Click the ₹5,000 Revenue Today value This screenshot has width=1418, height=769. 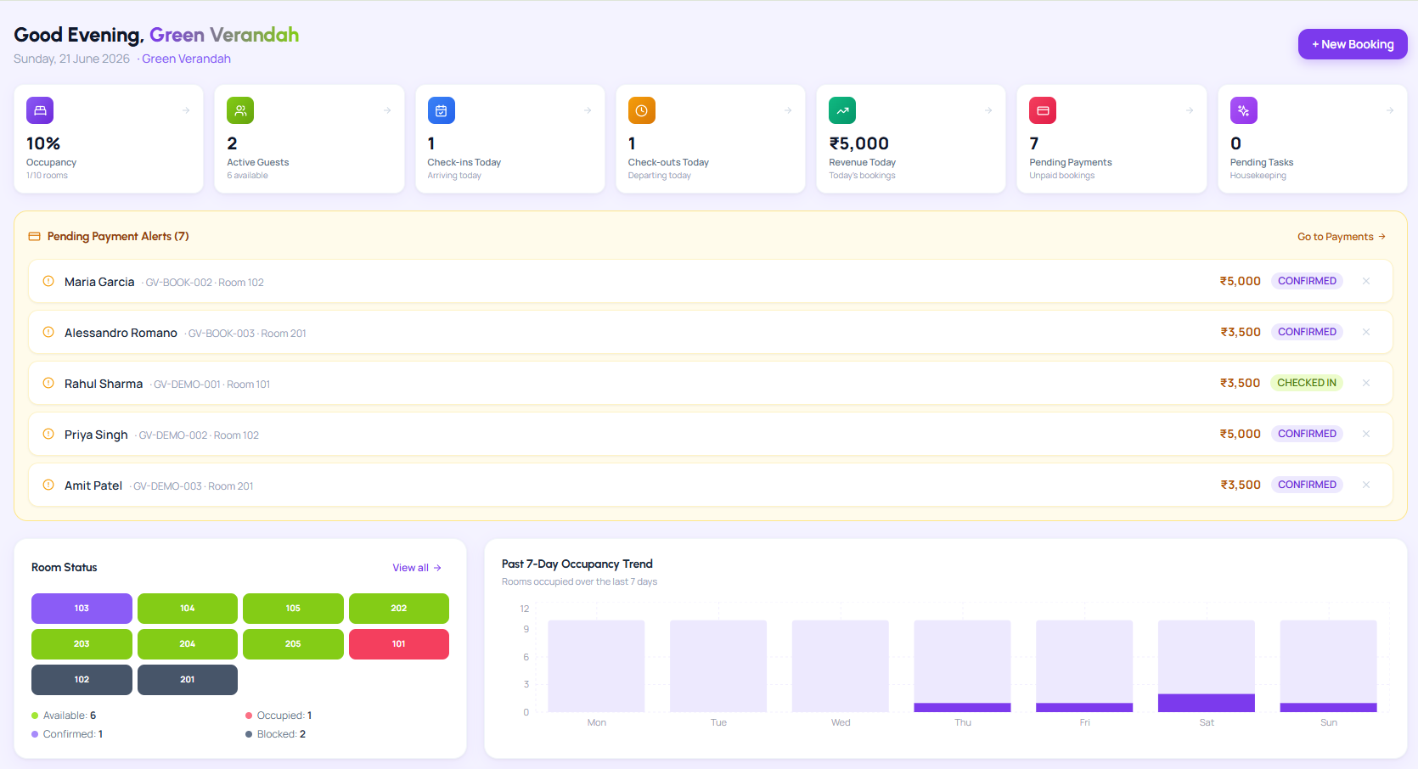tap(858, 143)
